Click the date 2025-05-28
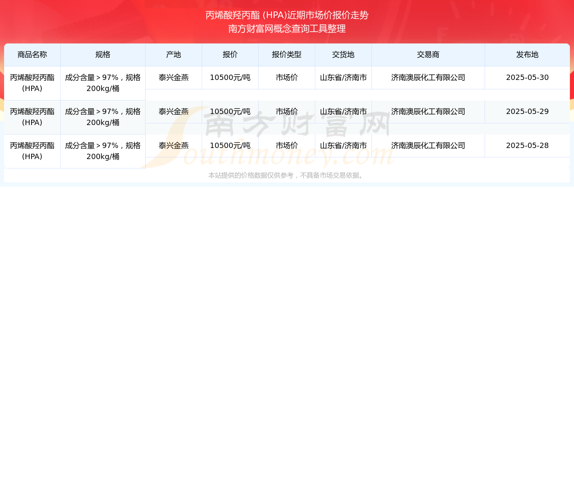 [527, 146]
